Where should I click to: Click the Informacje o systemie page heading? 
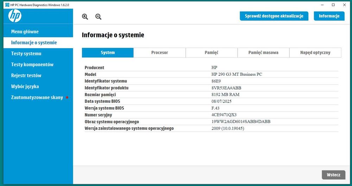[113, 35]
